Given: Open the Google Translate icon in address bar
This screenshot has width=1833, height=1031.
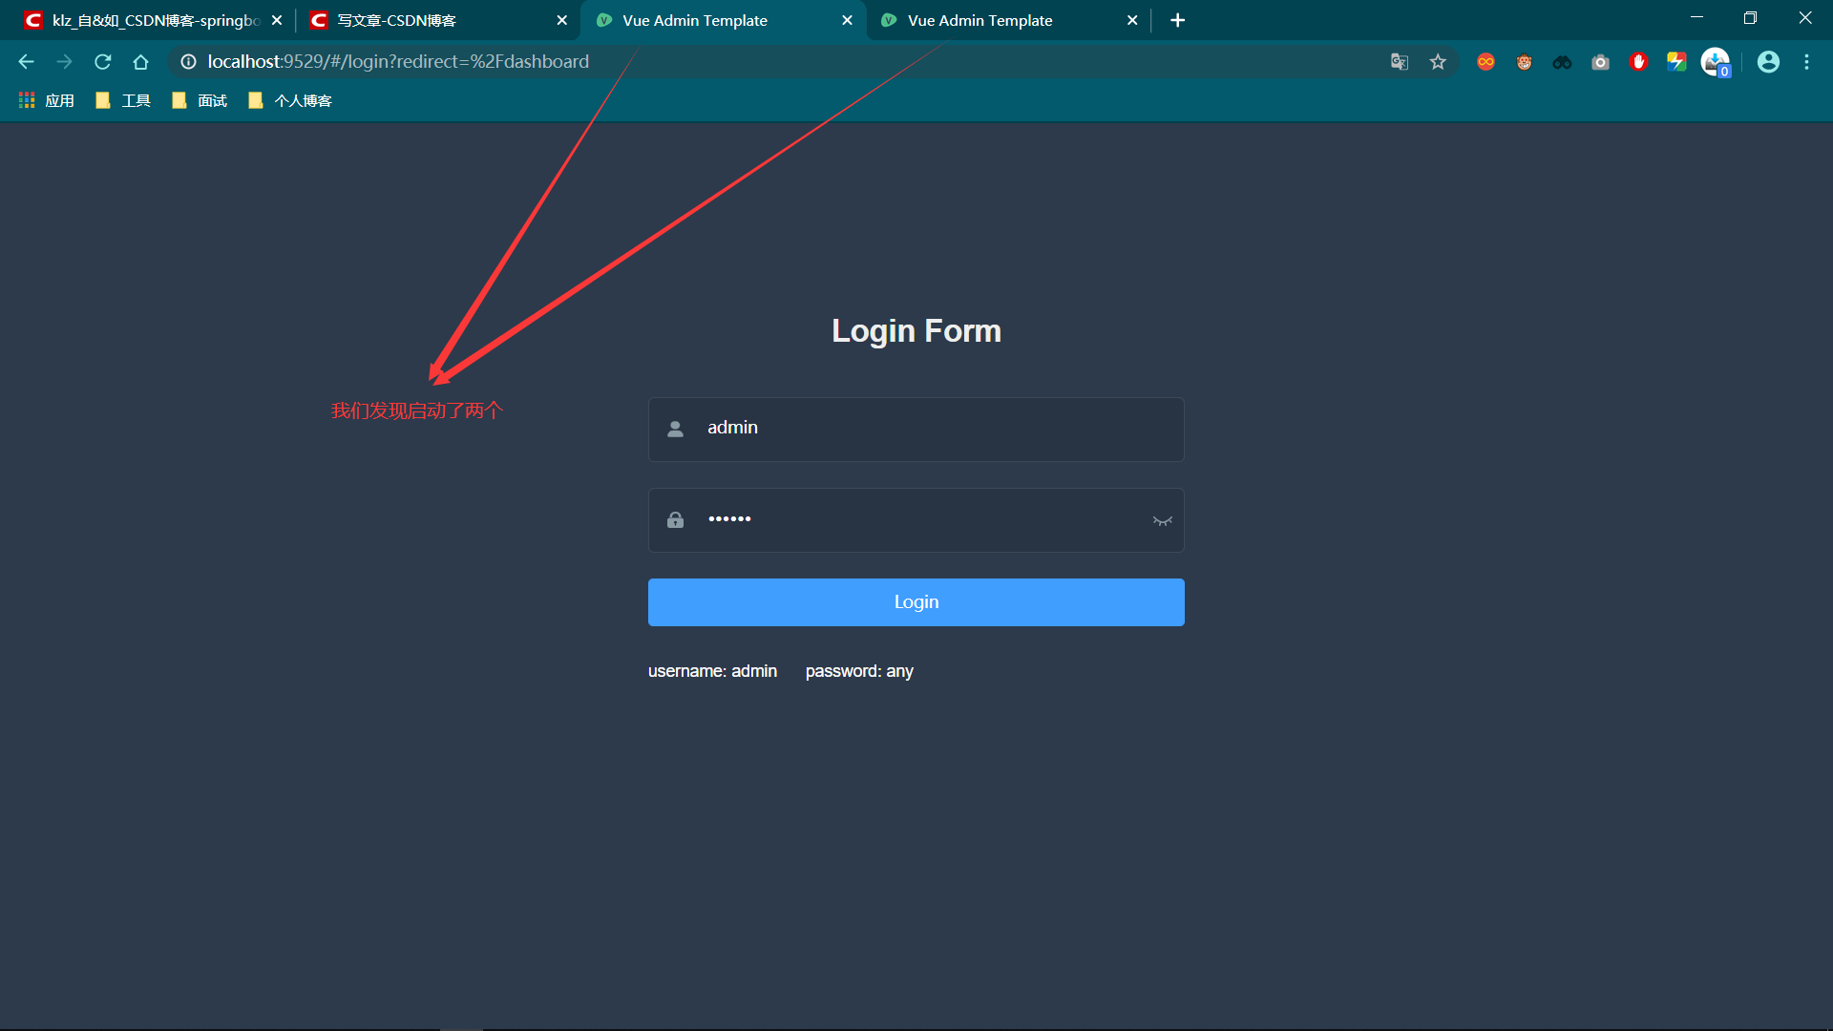Looking at the screenshot, I should tap(1399, 61).
